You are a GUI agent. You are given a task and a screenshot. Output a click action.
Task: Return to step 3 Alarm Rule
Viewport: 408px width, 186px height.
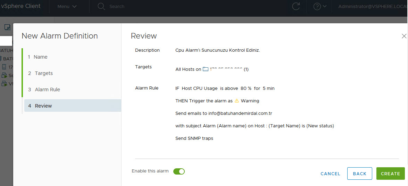(47, 90)
